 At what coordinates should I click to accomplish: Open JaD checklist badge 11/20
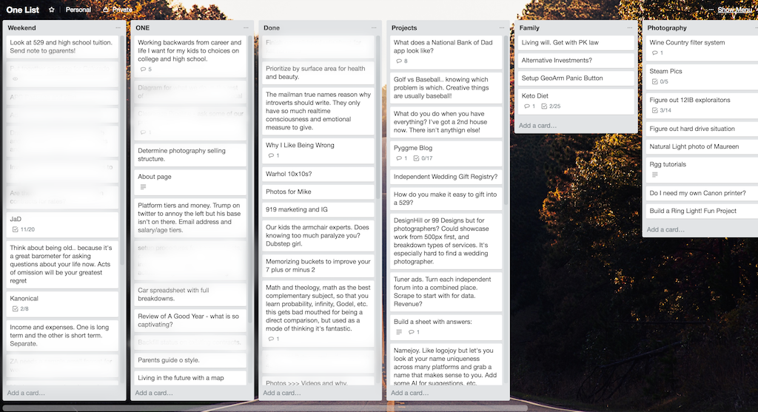click(24, 230)
